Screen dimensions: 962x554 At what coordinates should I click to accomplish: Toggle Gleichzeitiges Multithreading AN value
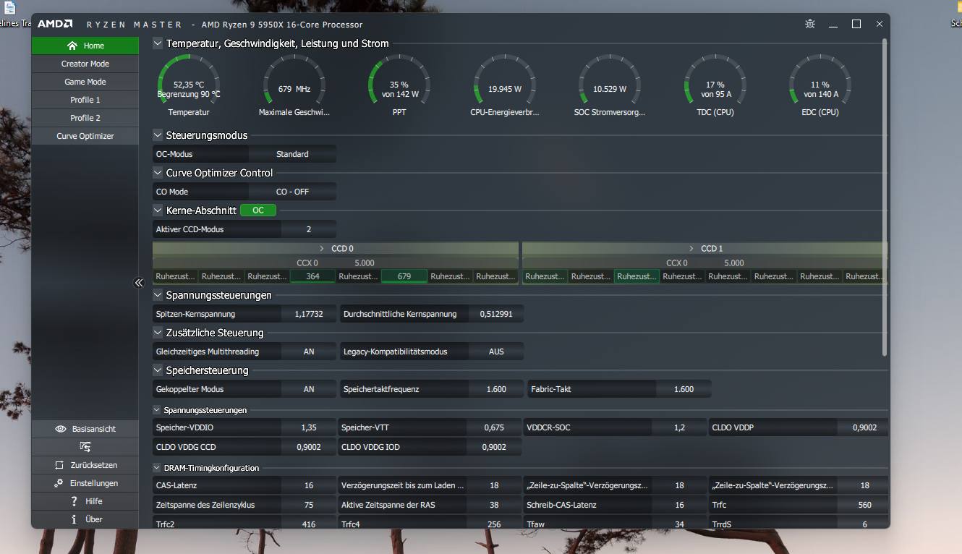tap(309, 351)
